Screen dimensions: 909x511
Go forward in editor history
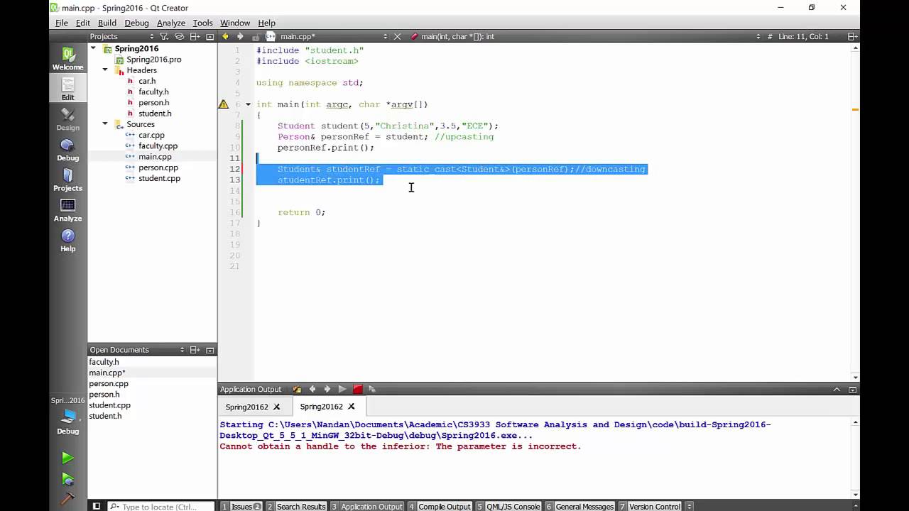(239, 36)
